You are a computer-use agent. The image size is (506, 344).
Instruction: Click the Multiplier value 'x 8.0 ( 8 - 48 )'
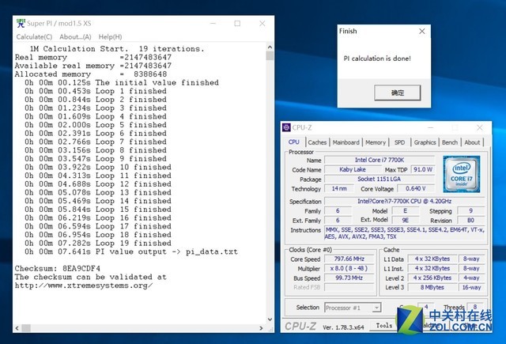pyautogui.click(x=349, y=269)
